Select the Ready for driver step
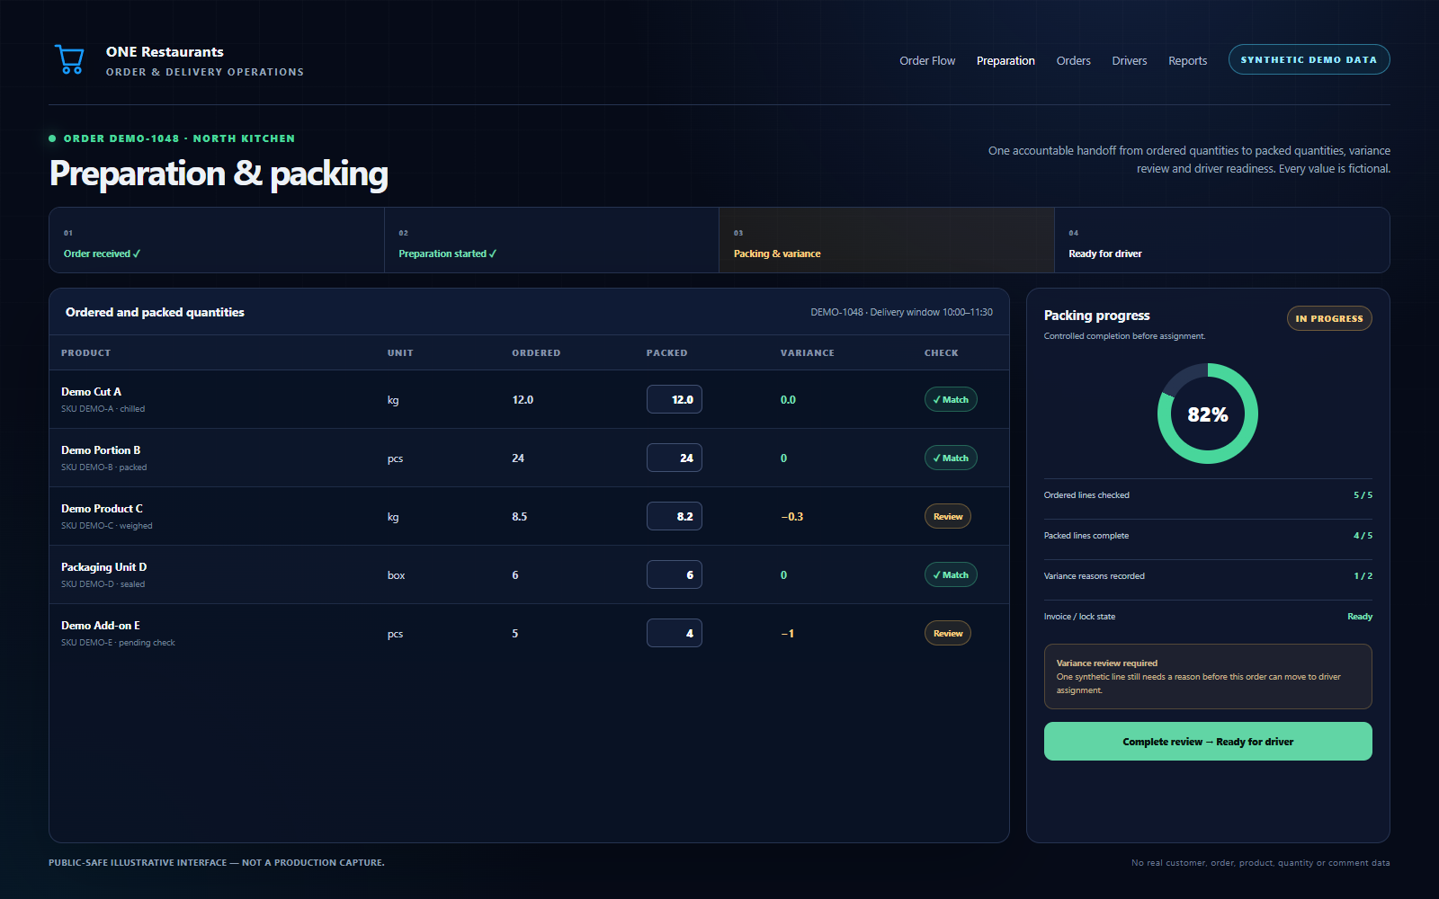This screenshot has height=899, width=1439. pyautogui.click(x=1222, y=240)
